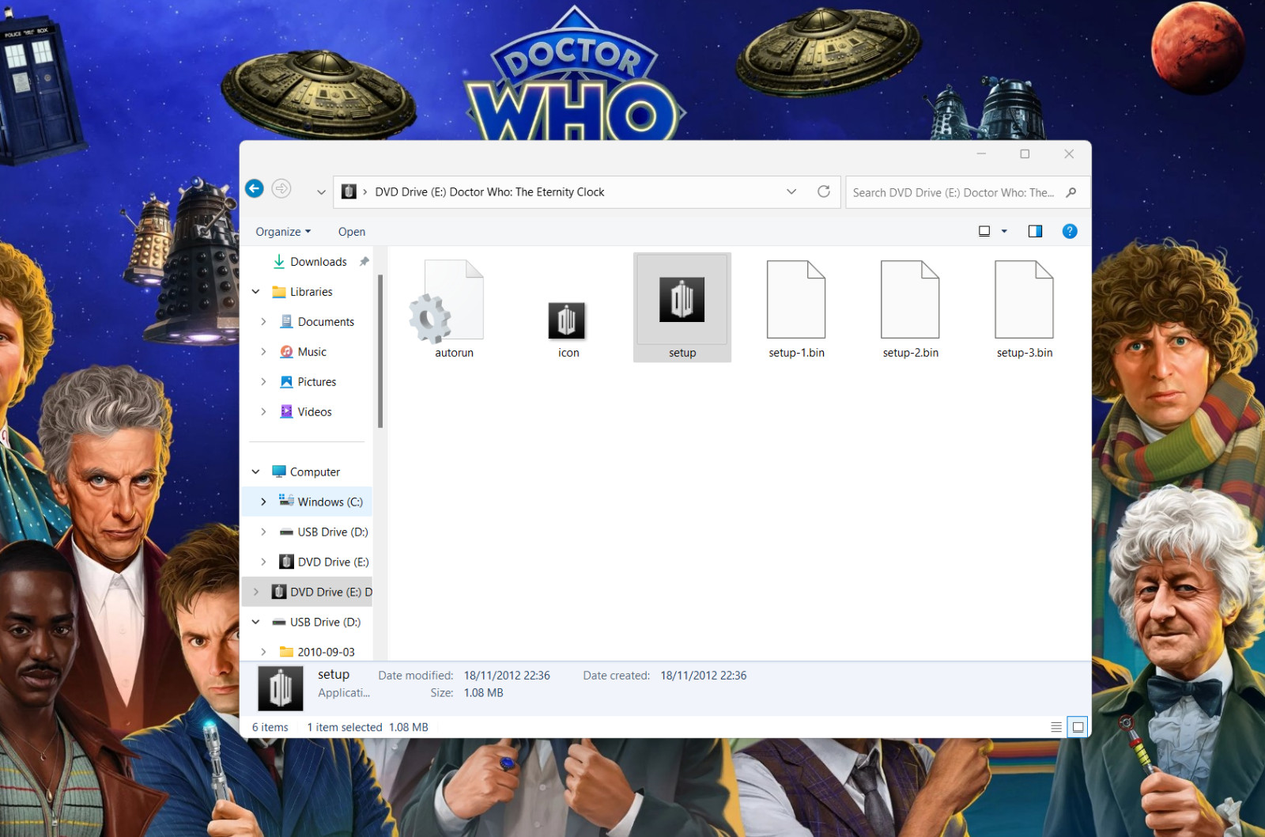Viewport: 1265px width, 837px height.
Task: Open help with the question mark icon
Action: pos(1070,231)
